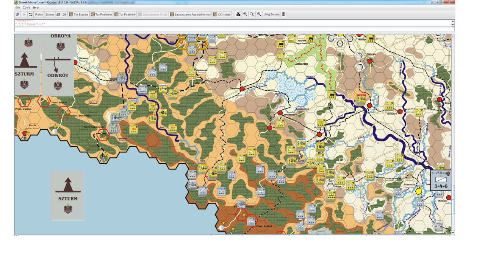Click the red town dot at Tłumacz
485x262 pixels.
pyautogui.click(x=449, y=197)
